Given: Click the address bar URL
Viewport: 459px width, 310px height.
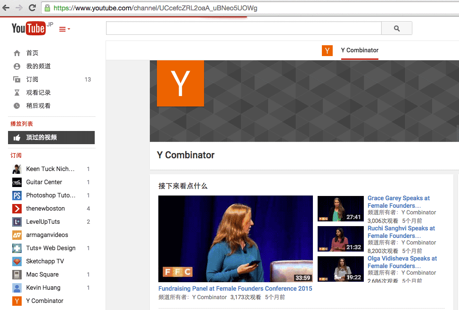Looking at the screenshot, I should tap(155, 8).
